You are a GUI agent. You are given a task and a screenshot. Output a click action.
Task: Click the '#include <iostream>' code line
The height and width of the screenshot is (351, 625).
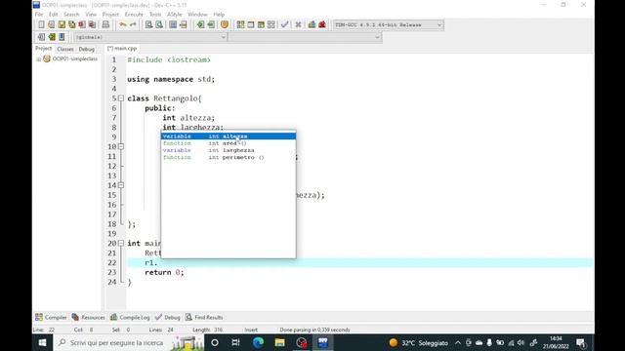coord(169,59)
